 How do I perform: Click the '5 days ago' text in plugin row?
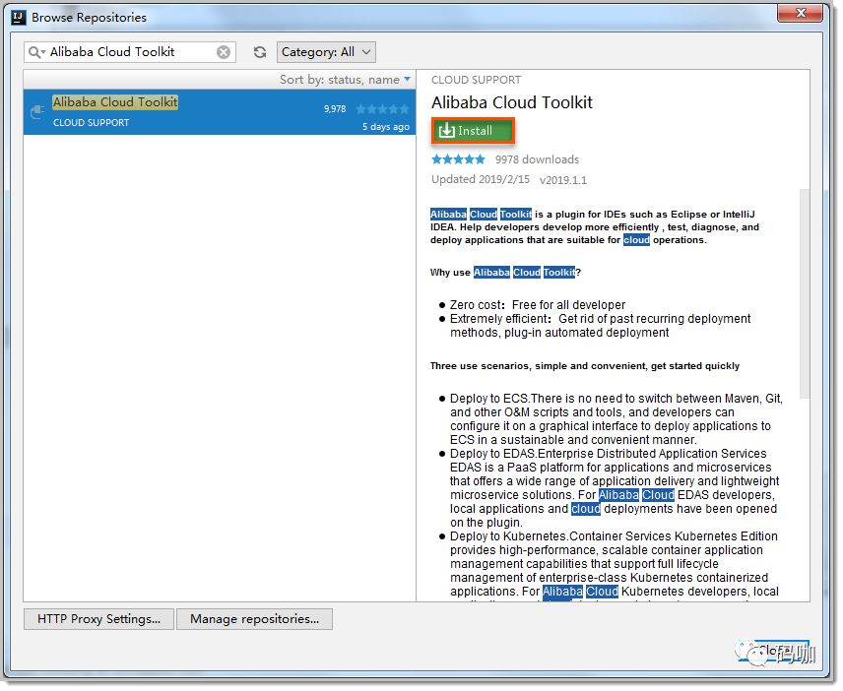(385, 127)
